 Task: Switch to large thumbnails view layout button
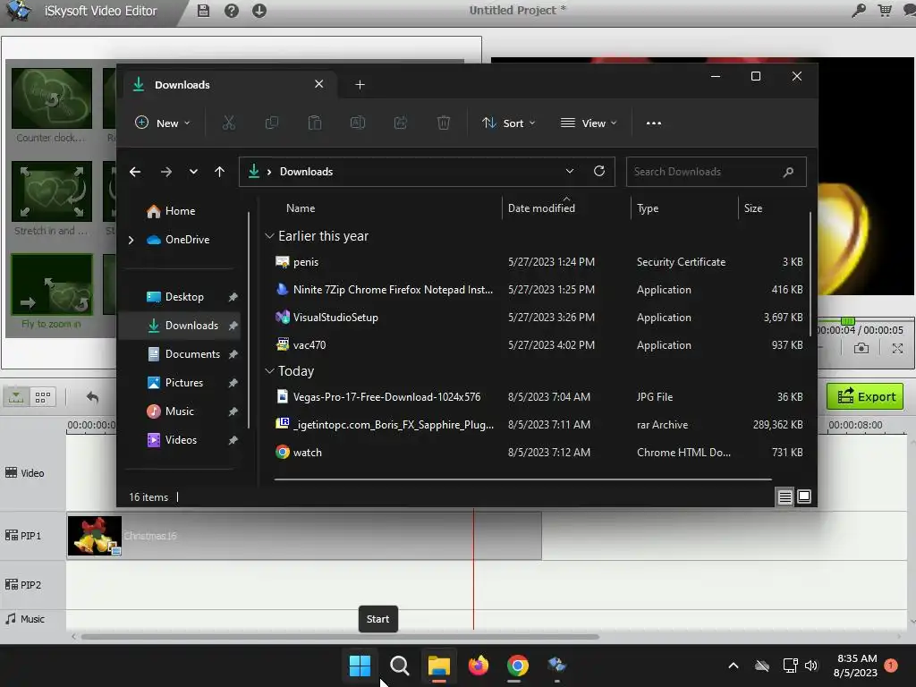click(x=804, y=496)
